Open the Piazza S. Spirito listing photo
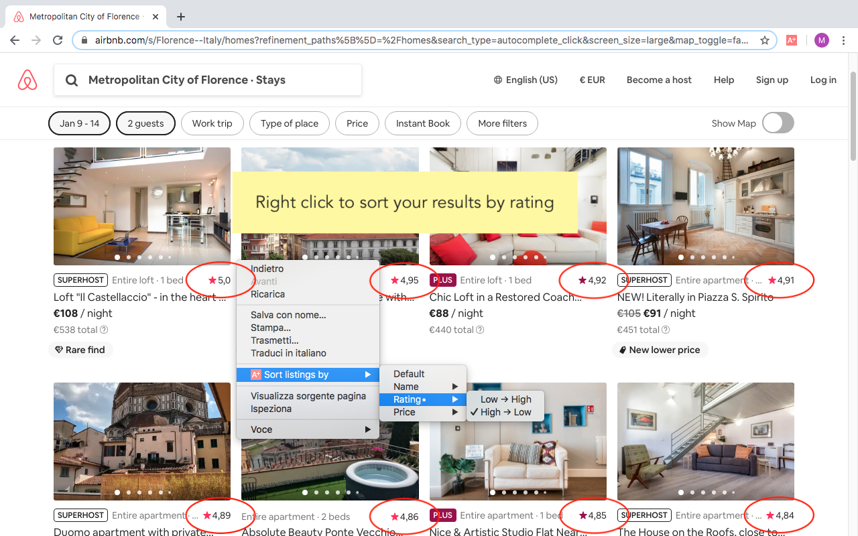 [706, 206]
